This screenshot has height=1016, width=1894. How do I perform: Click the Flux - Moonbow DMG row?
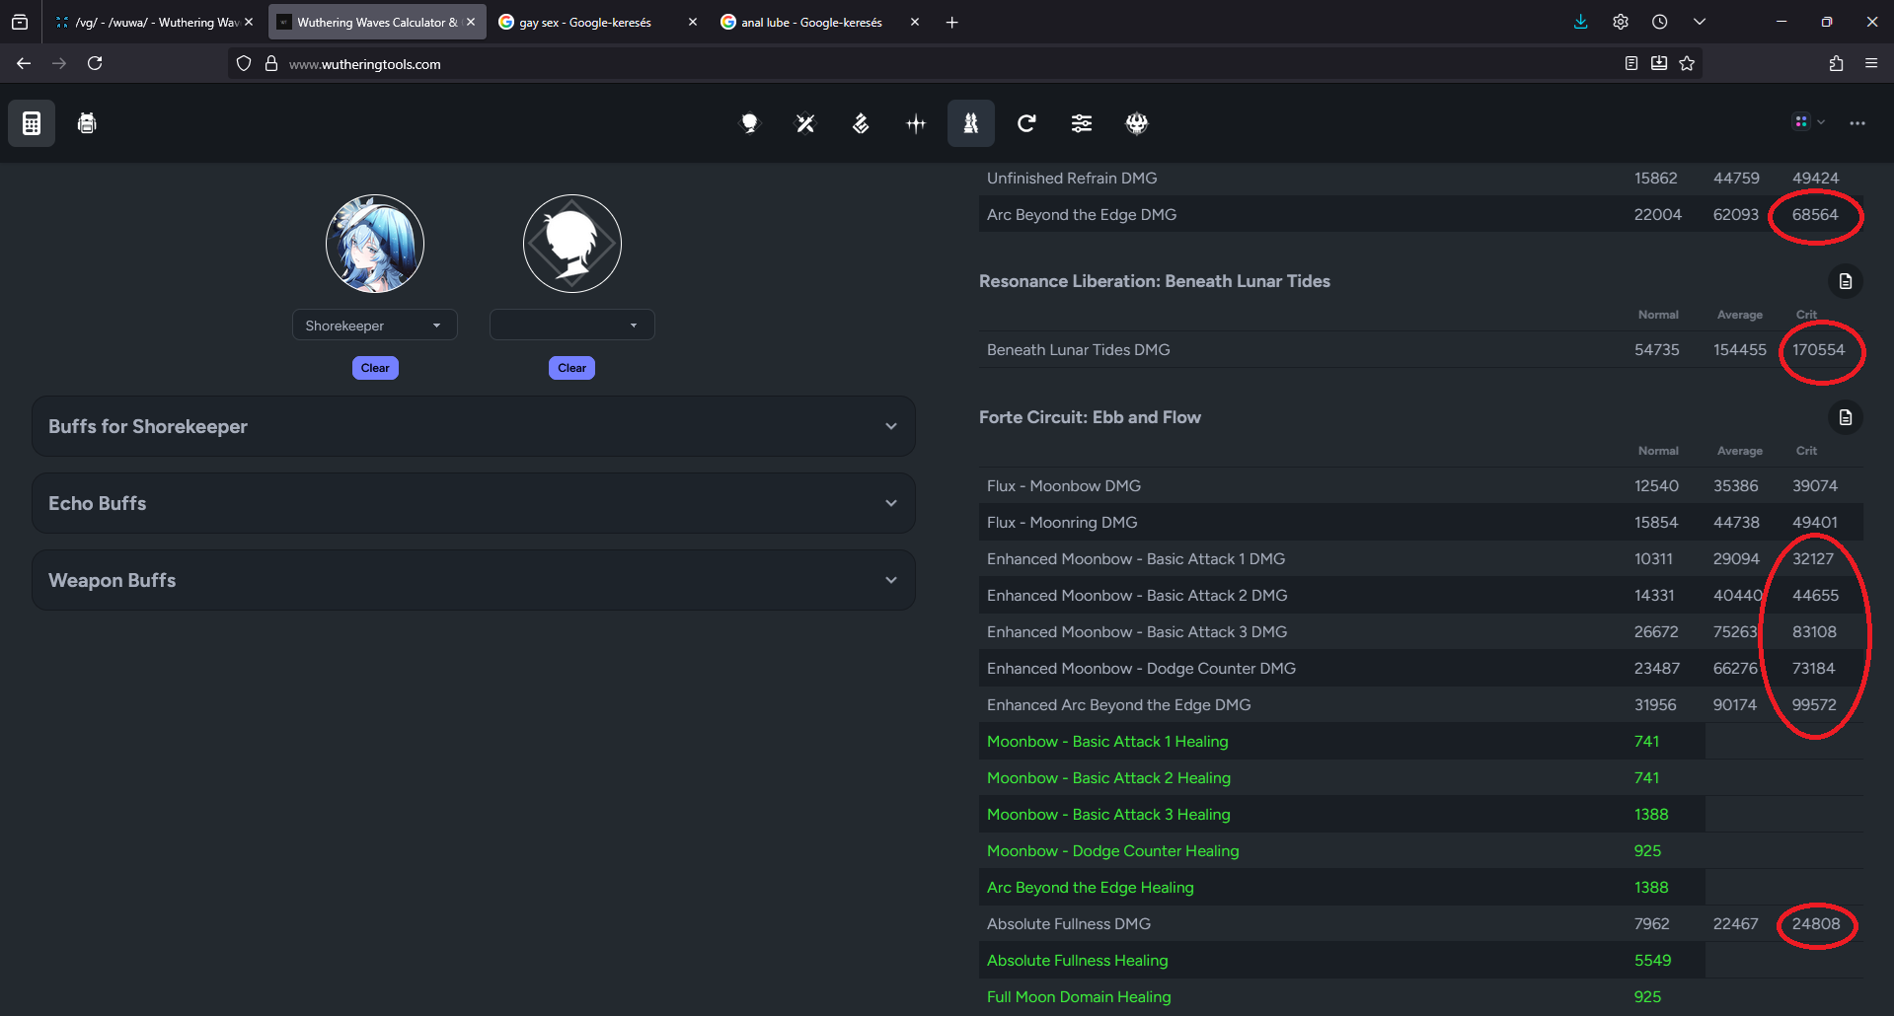(x=1421, y=485)
